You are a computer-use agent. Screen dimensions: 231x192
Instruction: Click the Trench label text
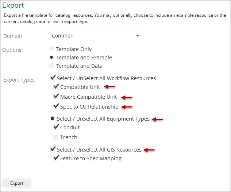(69, 137)
